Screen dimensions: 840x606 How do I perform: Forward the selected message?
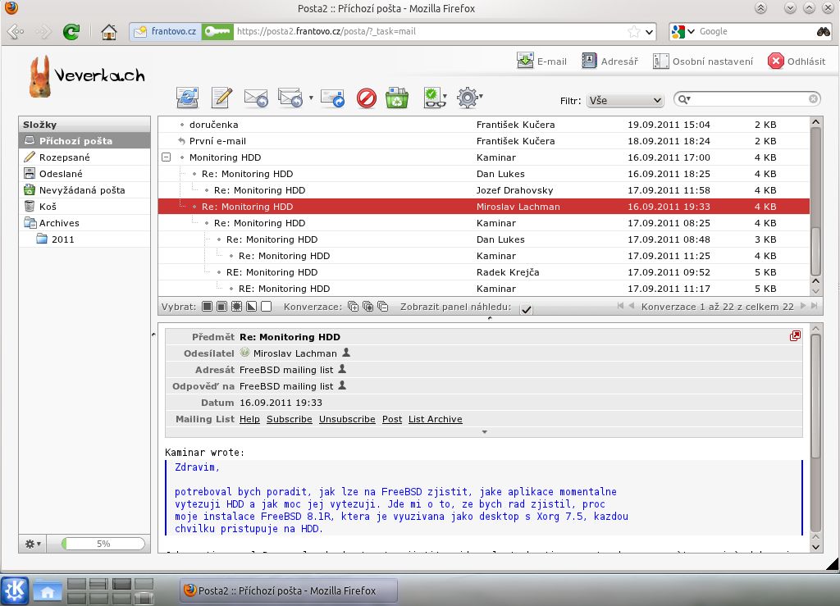click(332, 98)
